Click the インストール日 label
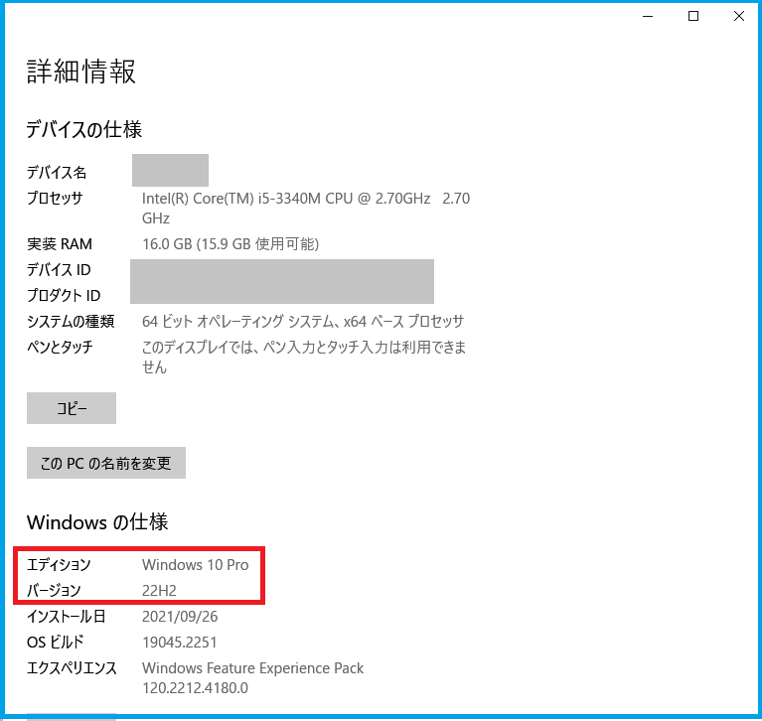The width and height of the screenshot is (762, 721). click(x=67, y=616)
